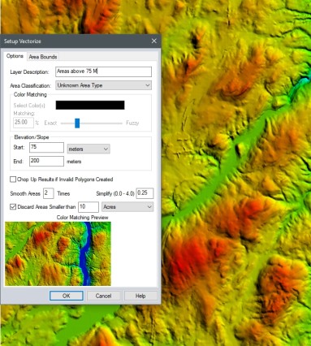Viewport: 311px width, 346px height.
Task: Switch to the Area Bounds tab
Action: (43, 57)
